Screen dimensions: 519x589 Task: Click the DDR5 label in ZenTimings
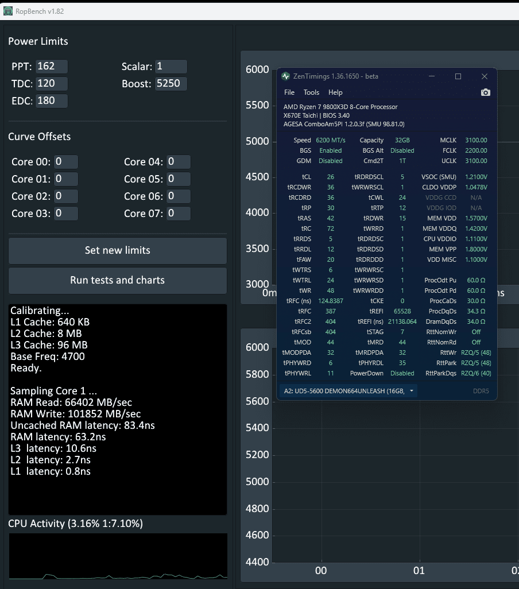[481, 391]
